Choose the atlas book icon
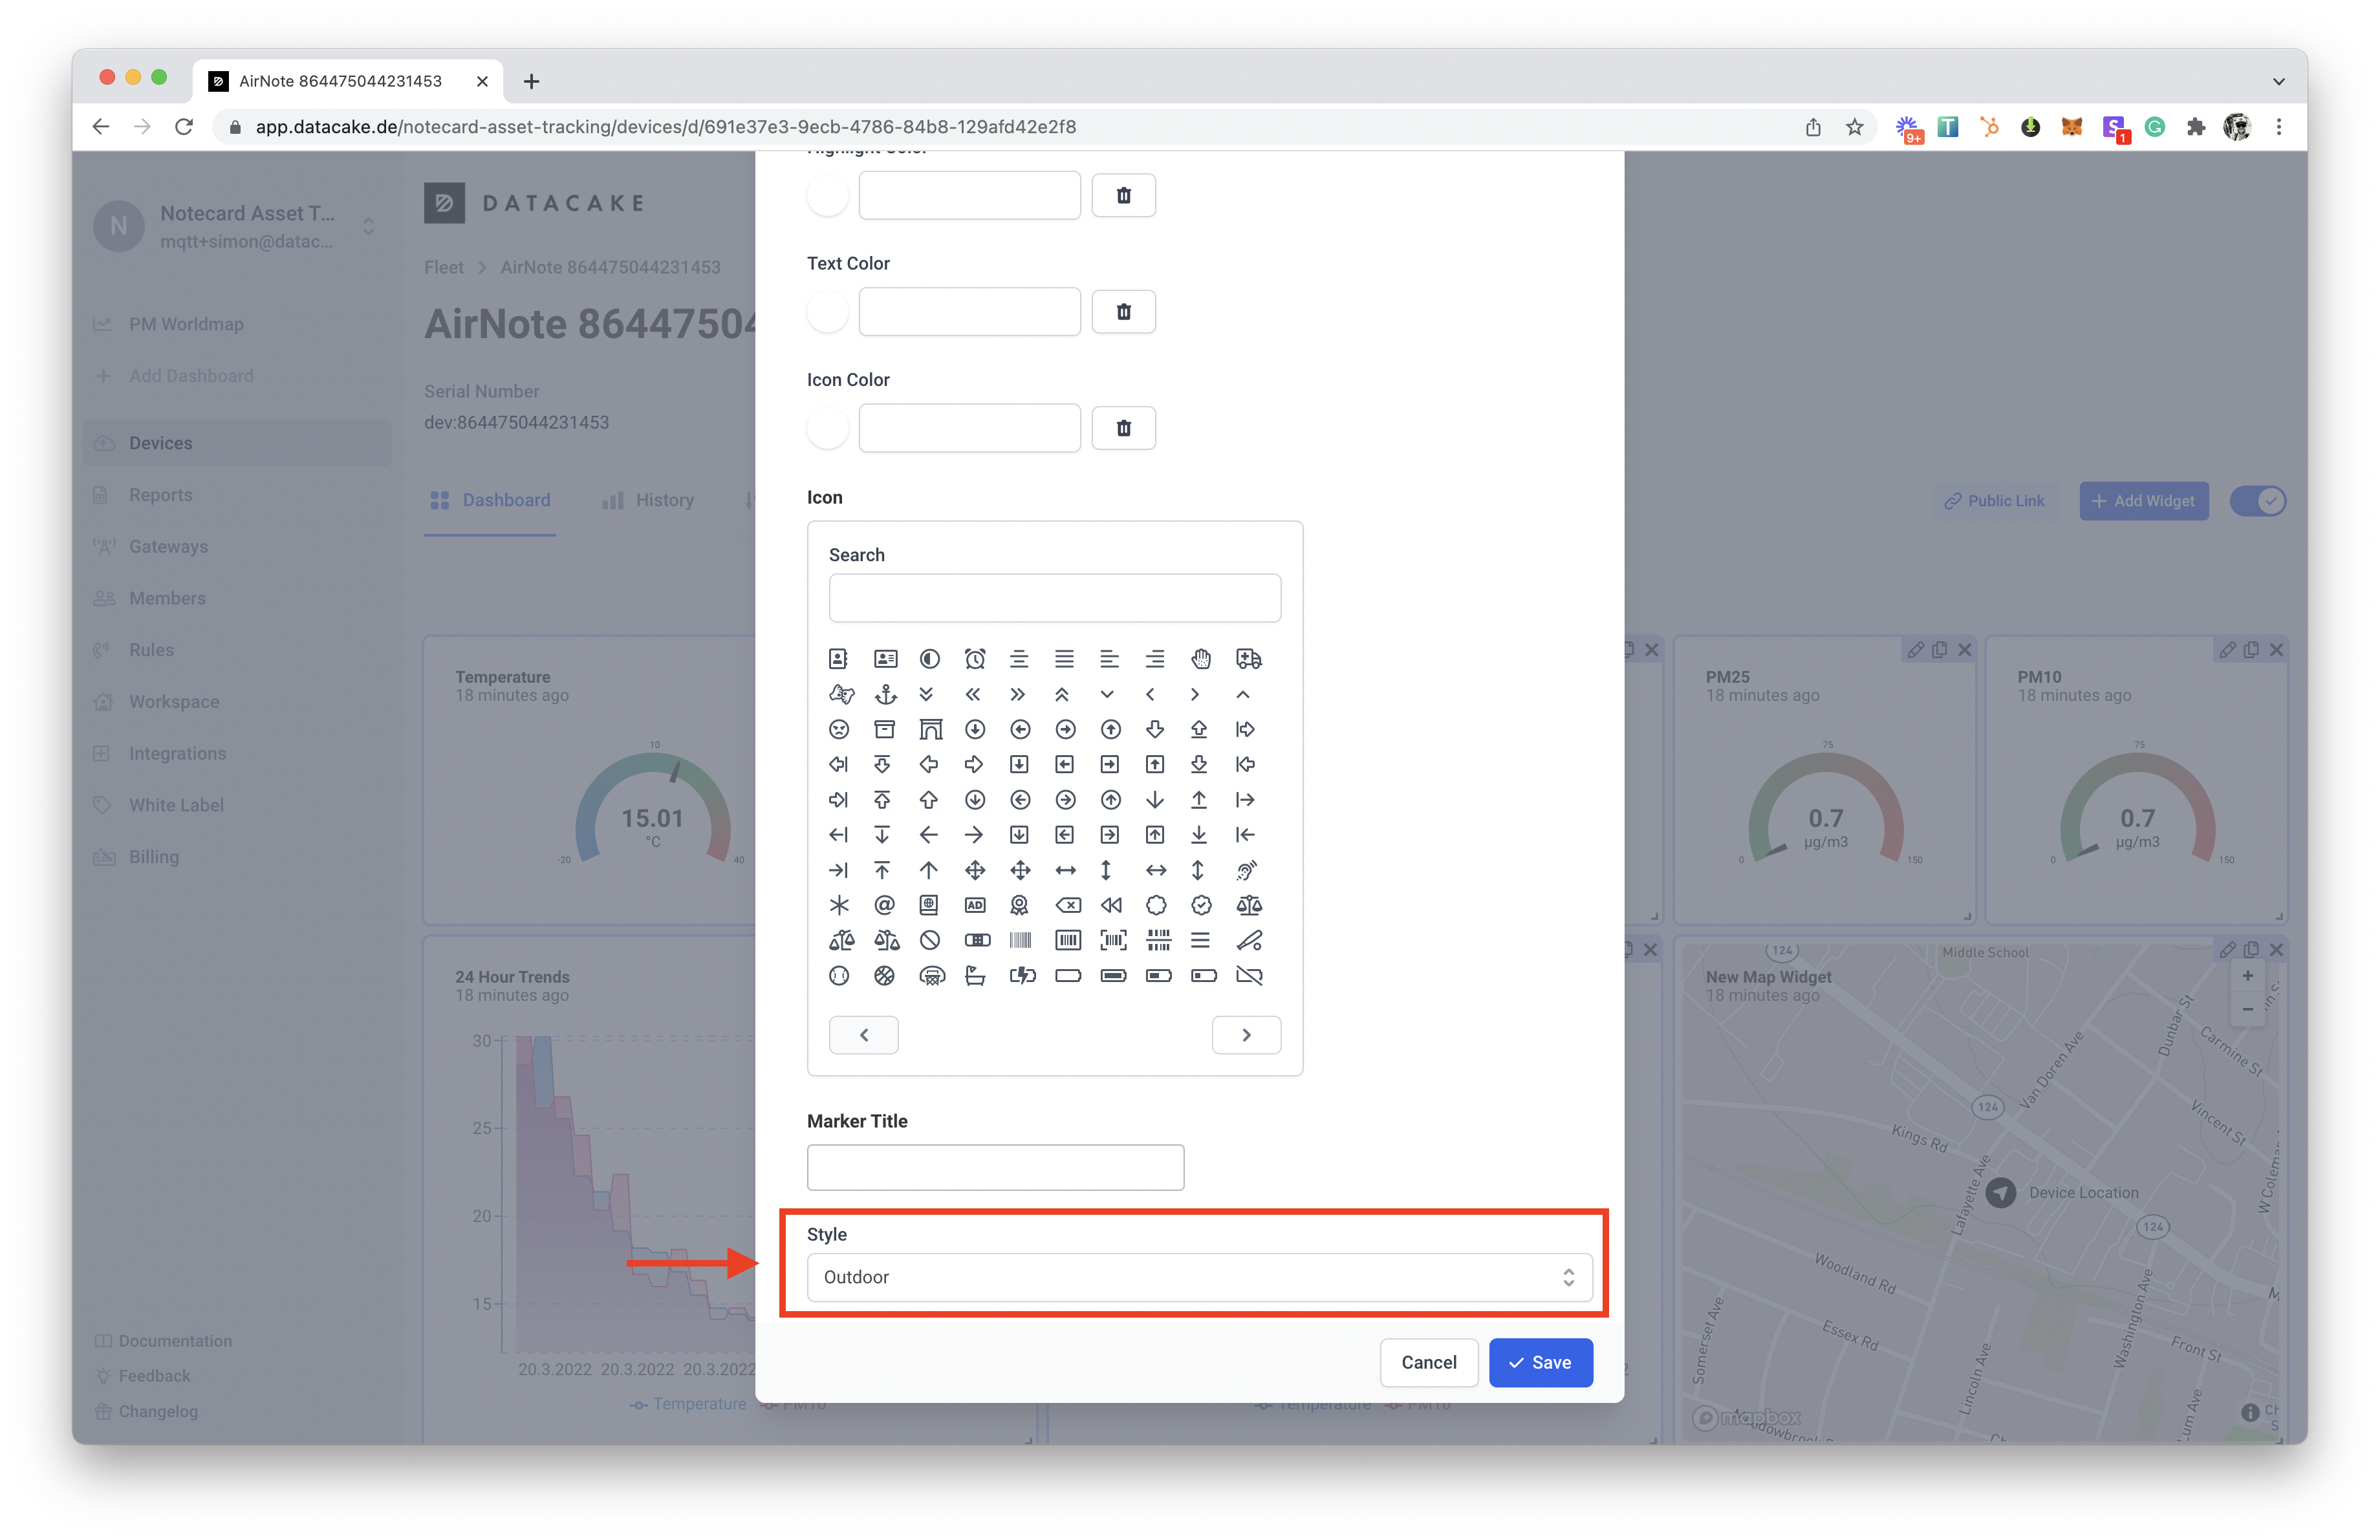 tap(929, 904)
